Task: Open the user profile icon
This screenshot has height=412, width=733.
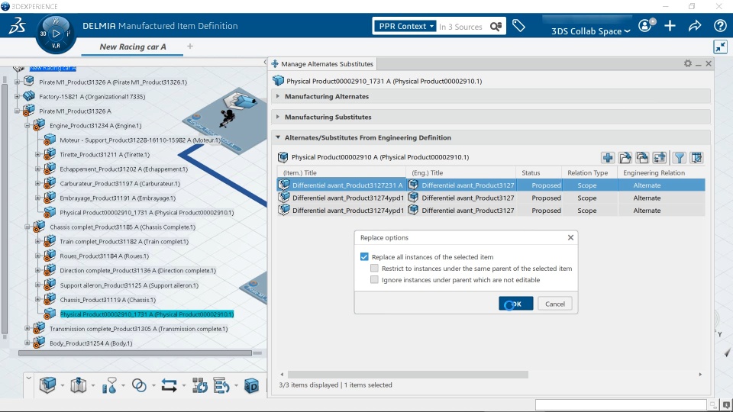Action: pos(646,25)
